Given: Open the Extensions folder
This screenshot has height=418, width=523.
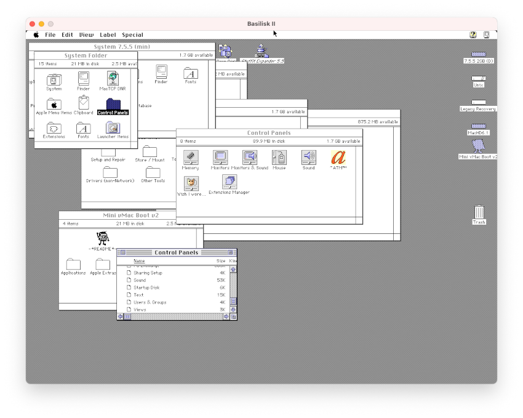Looking at the screenshot, I should coord(54,128).
